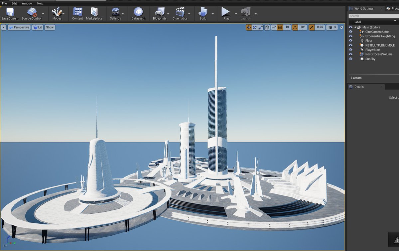This screenshot has height=251, width=399.
Task: Click the Modes toolbar icon
Action: click(57, 12)
